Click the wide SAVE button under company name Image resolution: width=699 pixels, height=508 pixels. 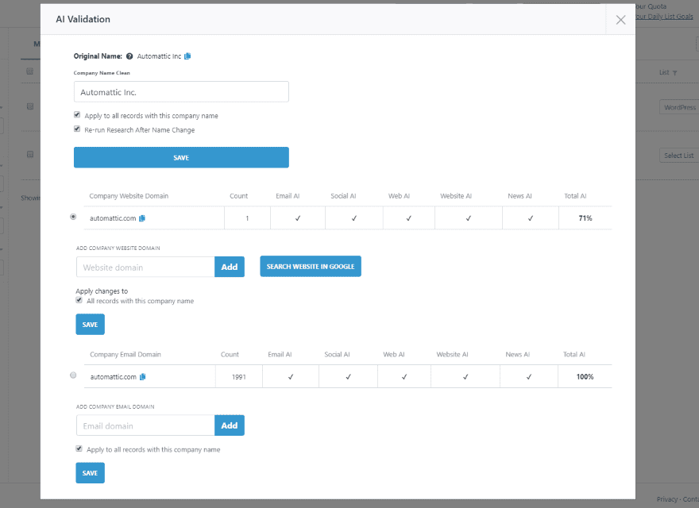(181, 158)
